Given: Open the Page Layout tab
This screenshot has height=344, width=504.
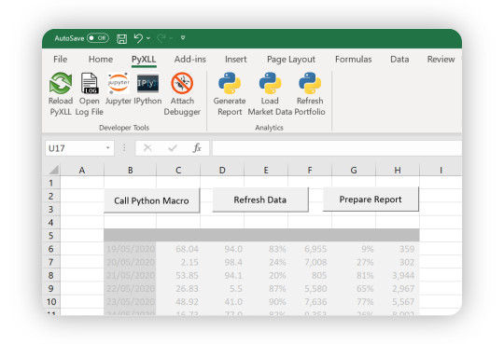Looking at the screenshot, I should [x=291, y=59].
